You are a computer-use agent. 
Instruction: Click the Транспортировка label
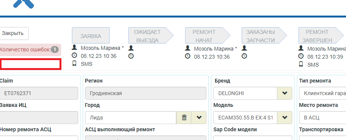[x=321, y=129]
